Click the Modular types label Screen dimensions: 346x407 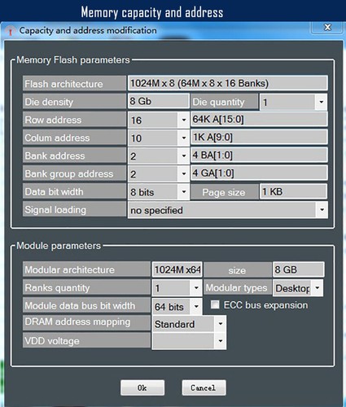[x=238, y=287]
